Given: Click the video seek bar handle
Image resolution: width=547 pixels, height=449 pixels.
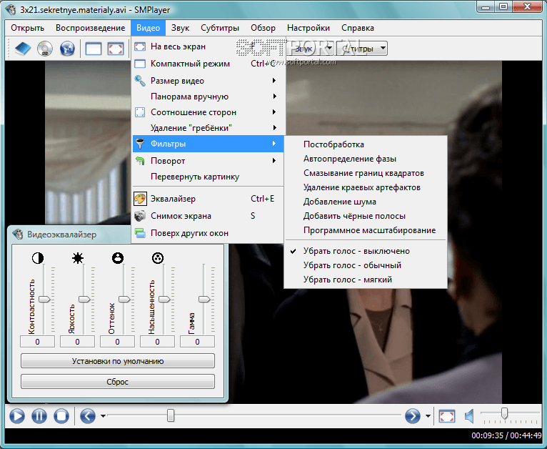Looking at the screenshot, I should pyautogui.click(x=171, y=415).
